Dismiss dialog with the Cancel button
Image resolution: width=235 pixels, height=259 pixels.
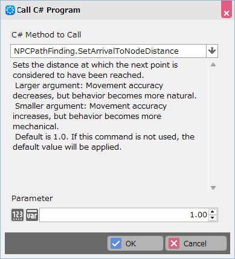tap(196, 243)
